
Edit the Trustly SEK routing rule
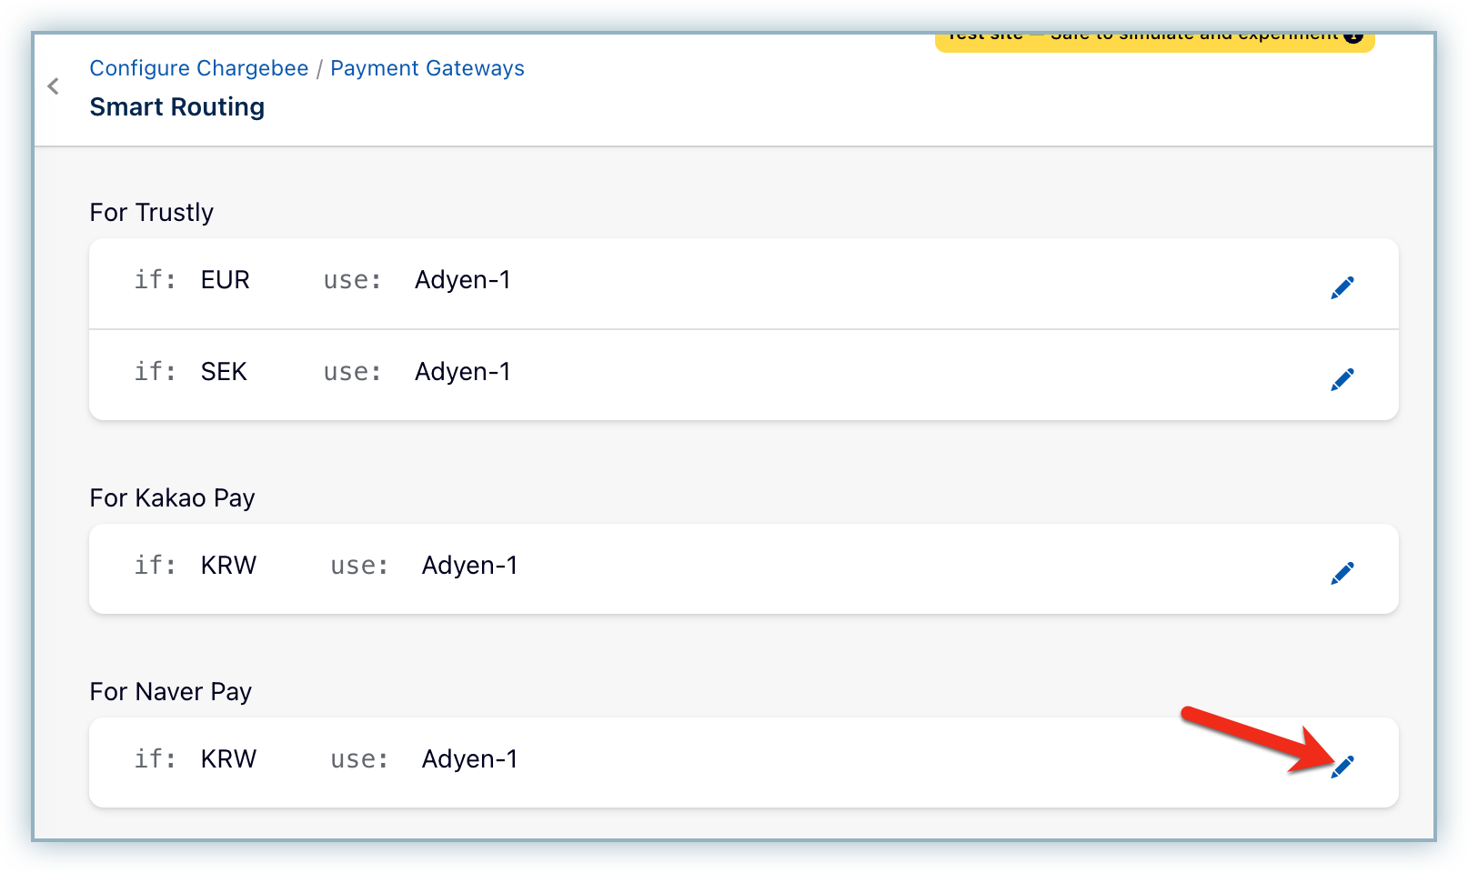(1342, 379)
